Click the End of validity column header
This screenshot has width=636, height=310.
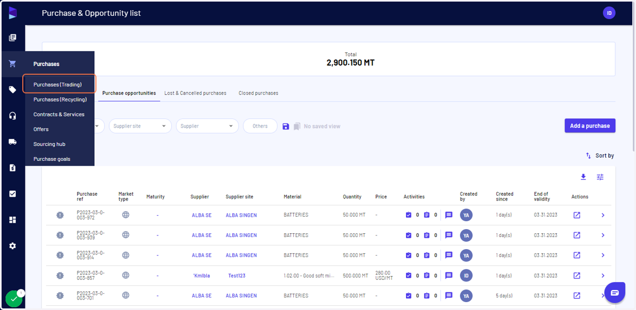(x=541, y=197)
